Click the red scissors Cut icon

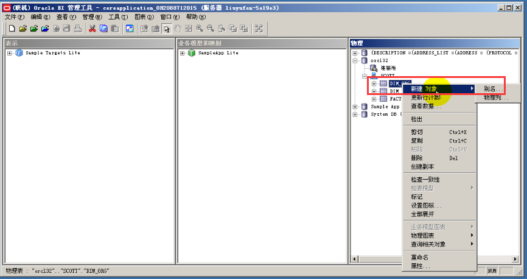(x=92, y=29)
